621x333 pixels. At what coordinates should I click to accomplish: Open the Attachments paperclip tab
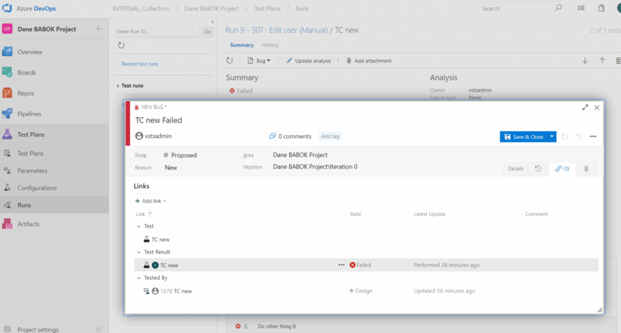[x=586, y=169]
